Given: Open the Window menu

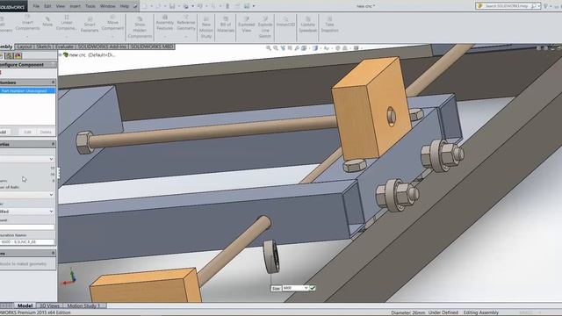Looking at the screenshot, I should (x=107, y=6).
